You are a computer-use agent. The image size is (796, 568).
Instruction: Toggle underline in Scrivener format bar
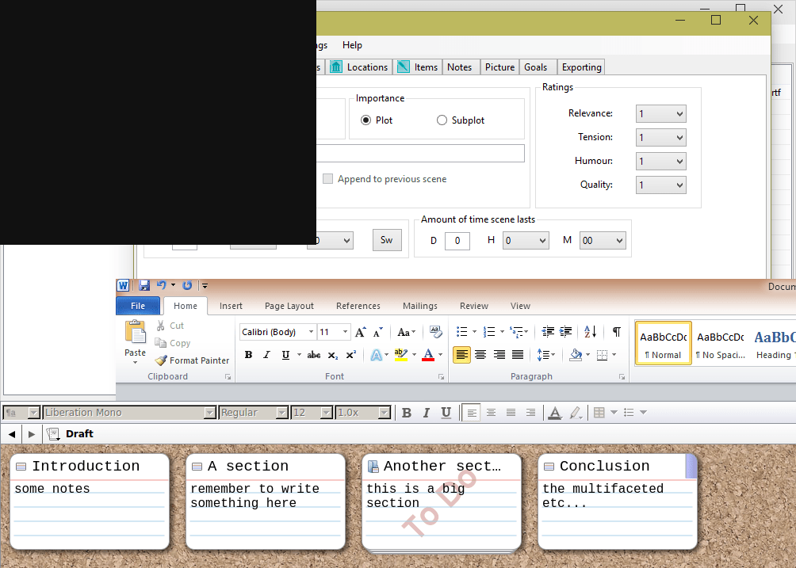[x=446, y=413]
